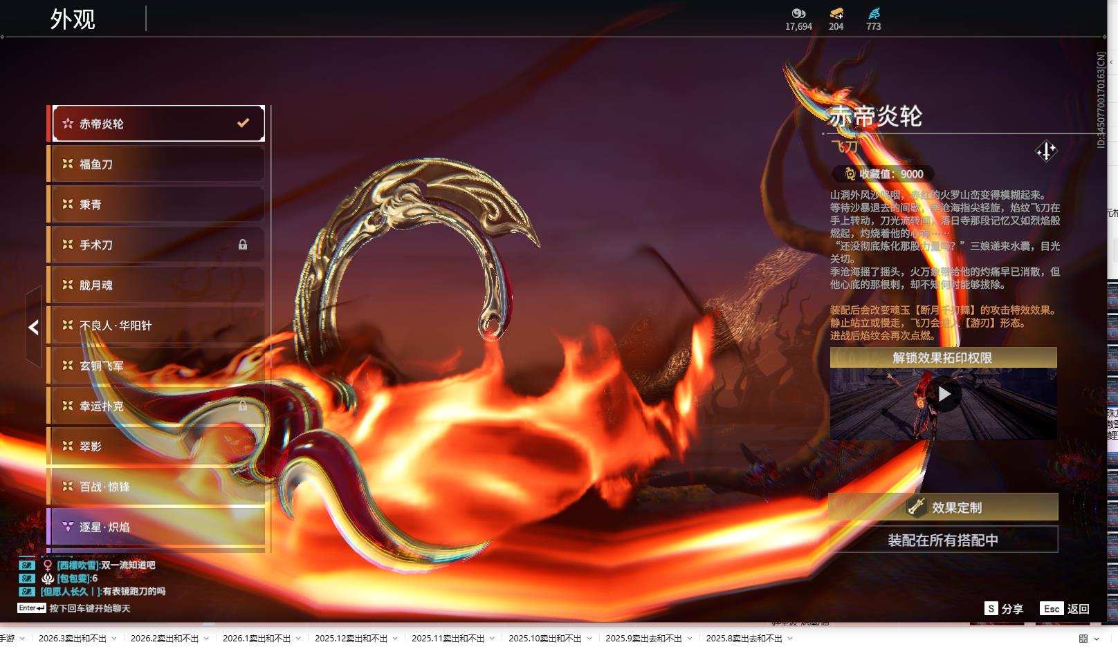The image size is (1118, 649).
Task: Open dropdown arrow of 2025.12卖出和不出 sheet
Action: pyautogui.click(x=395, y=639)
